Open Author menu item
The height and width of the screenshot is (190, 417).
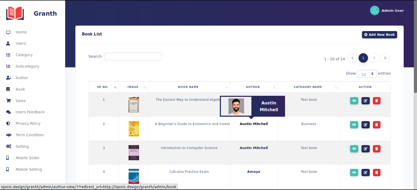click(x=22, y=78)
